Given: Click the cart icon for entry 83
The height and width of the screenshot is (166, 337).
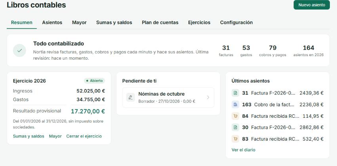Looking at the screenshot, I should point(235,139).
